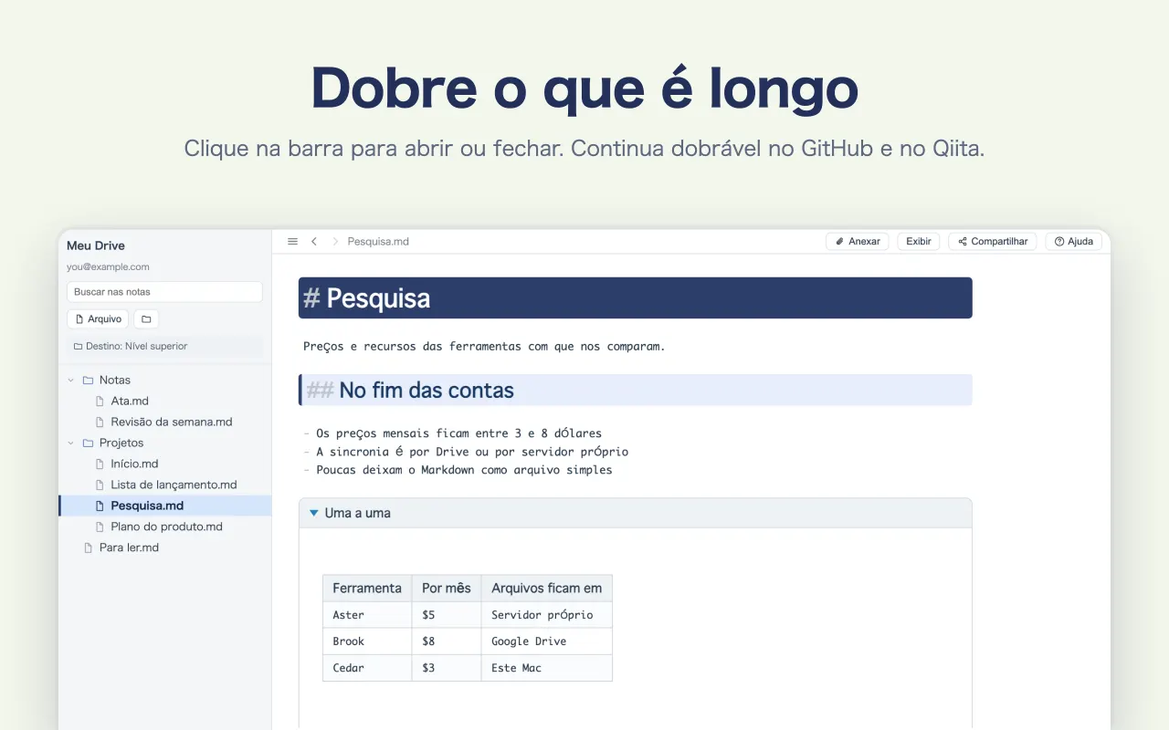1169x730 pixels.
Task: Open Início.md in Projetos
Action: [134, 464]
